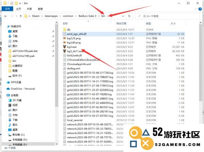
Task: Sort files by 修改日期 column header
Action: coord(121,23)
